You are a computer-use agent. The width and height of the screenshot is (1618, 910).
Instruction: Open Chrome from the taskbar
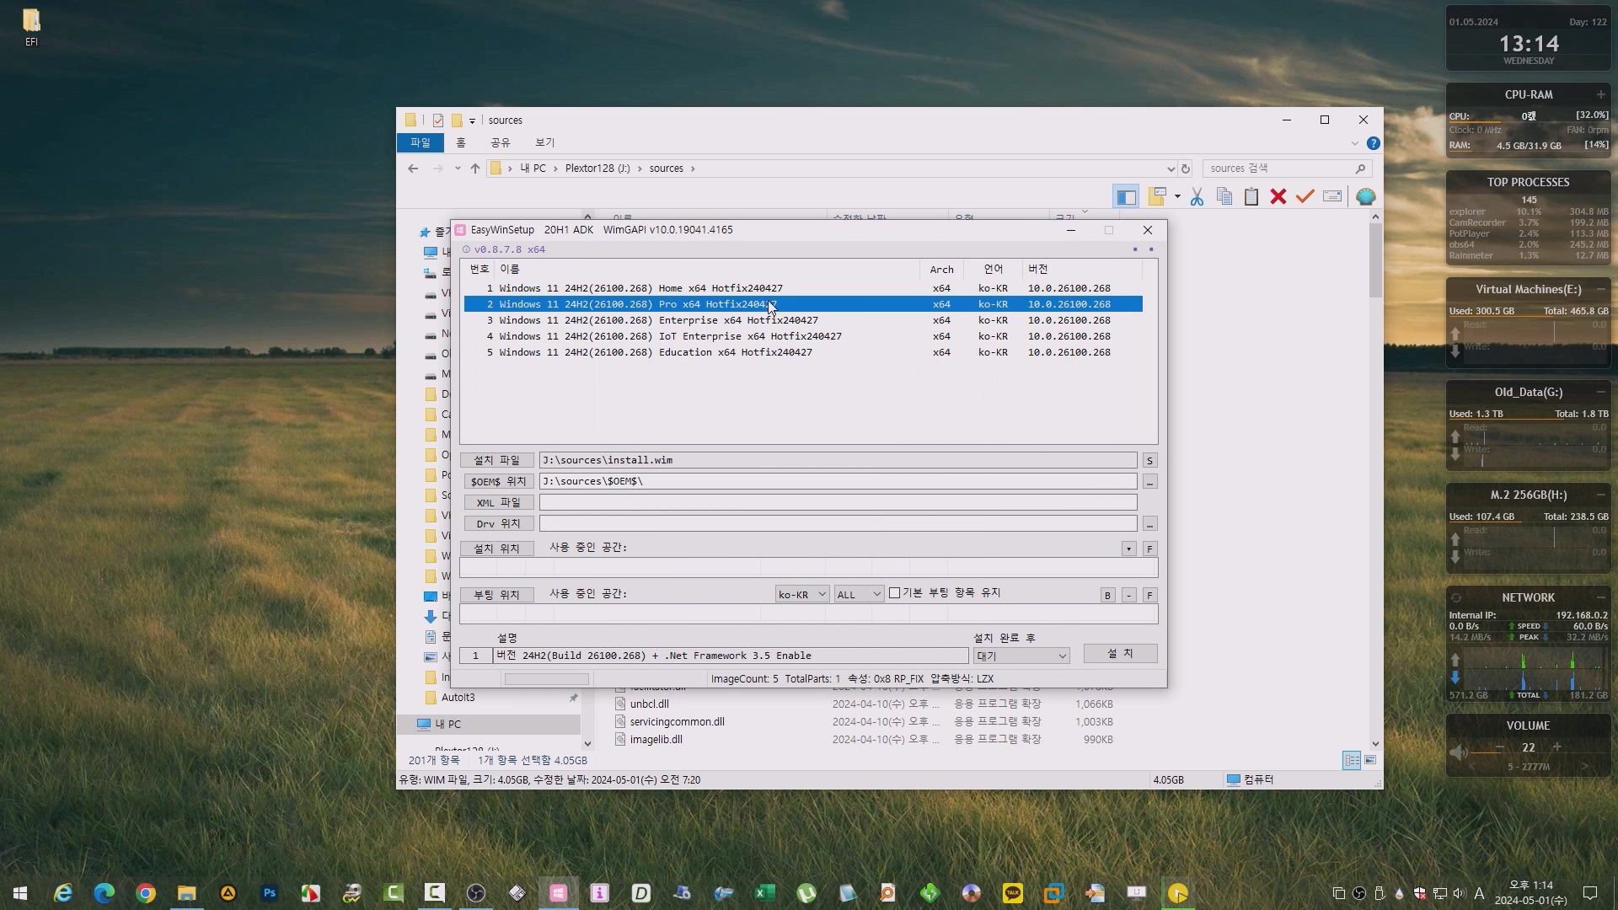tap(146, 893)
